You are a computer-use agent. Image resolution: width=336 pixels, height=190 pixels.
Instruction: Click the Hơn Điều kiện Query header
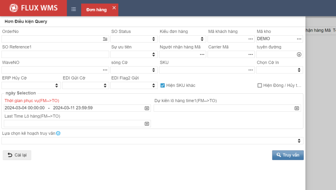point(26,21)
